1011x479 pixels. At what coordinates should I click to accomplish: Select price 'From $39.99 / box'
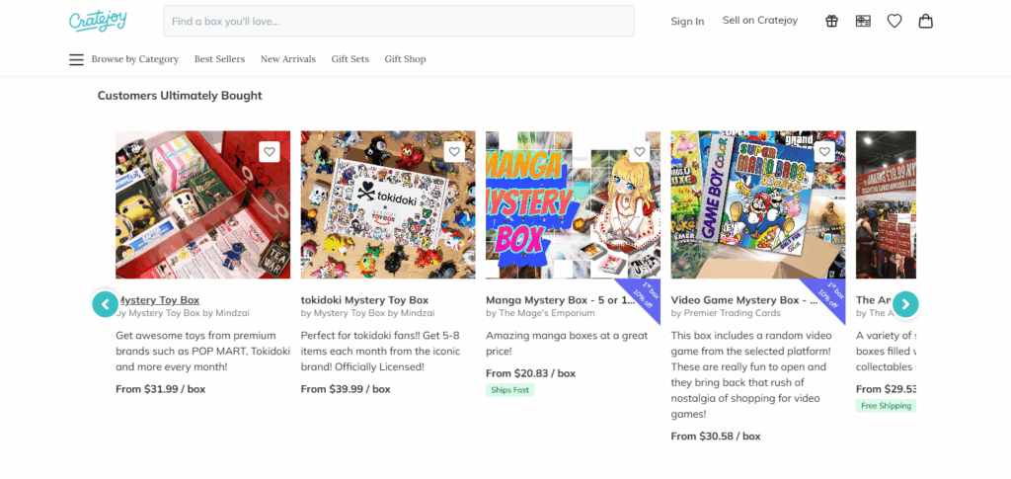[x=346, y=389]
